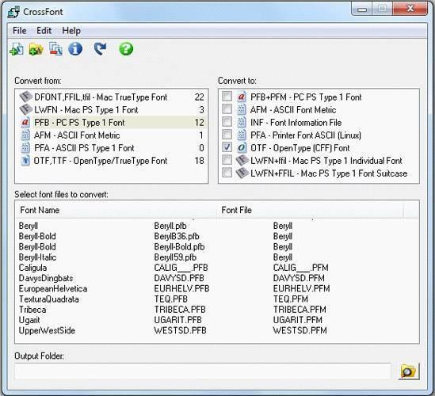435x396 pixels.
Task: Select the Ugarit font row
Action: click(217, 320)
